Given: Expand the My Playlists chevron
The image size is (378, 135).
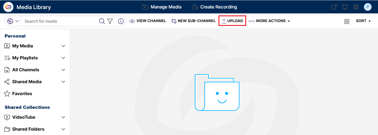Looking at the screenshot, I should pos(63,58).
